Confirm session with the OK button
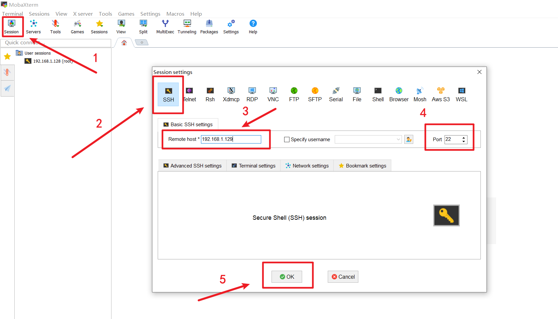 click(287, 277)
